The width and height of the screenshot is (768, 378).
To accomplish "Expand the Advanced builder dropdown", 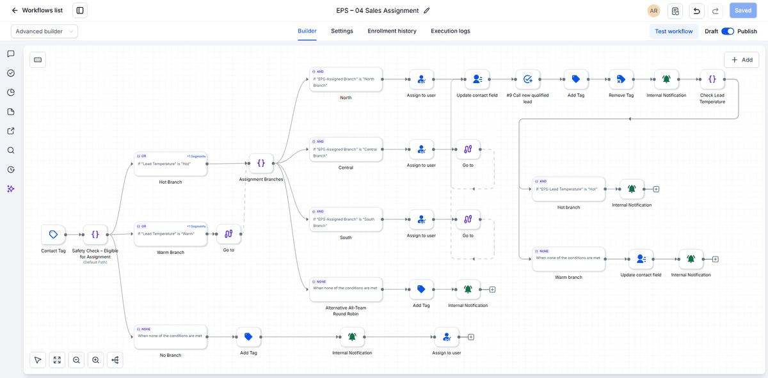I will 44,31.
